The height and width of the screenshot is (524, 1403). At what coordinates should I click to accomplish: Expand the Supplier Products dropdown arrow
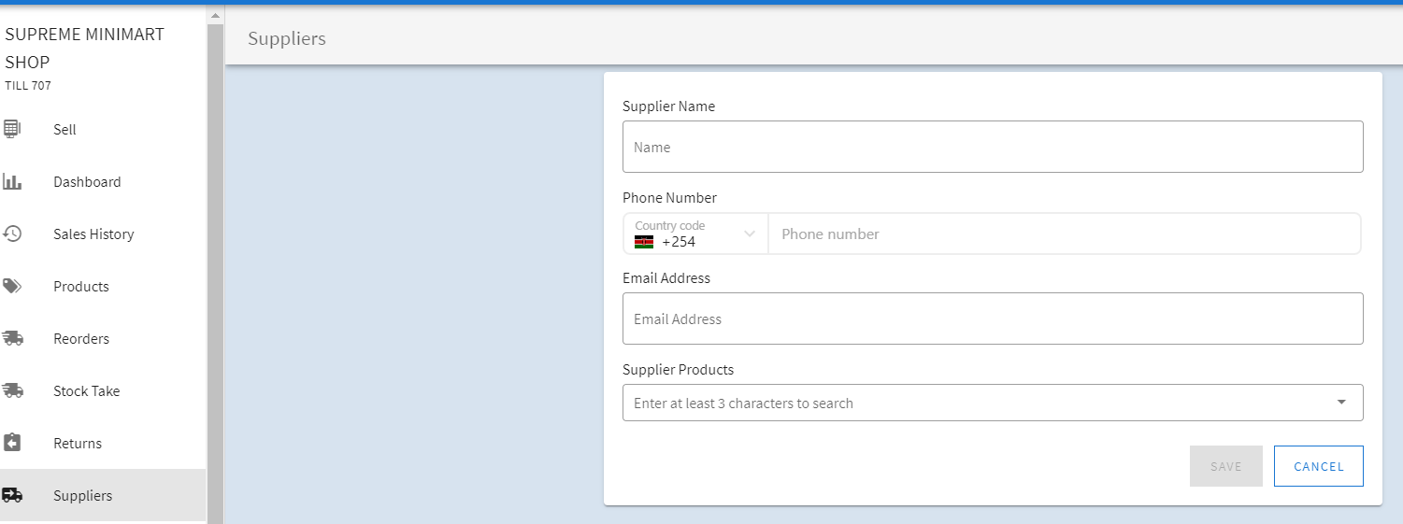click(x=1341, y=403)
